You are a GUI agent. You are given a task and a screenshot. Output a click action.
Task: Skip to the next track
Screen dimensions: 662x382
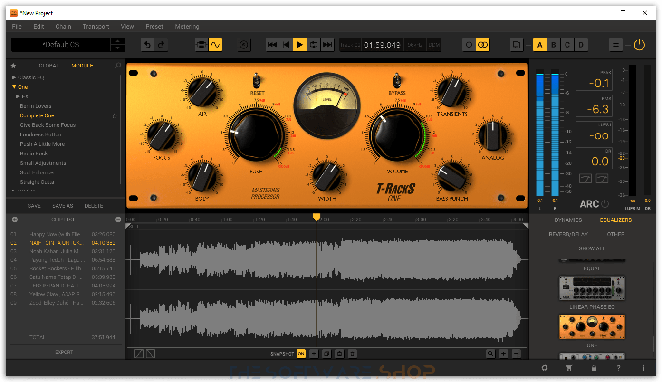point(327,45)
